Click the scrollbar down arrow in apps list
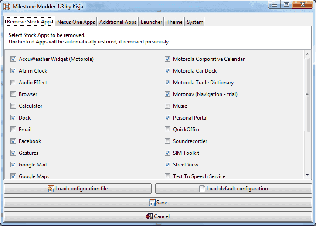Screen dimensions: 316x226 (x=307, y=175)
